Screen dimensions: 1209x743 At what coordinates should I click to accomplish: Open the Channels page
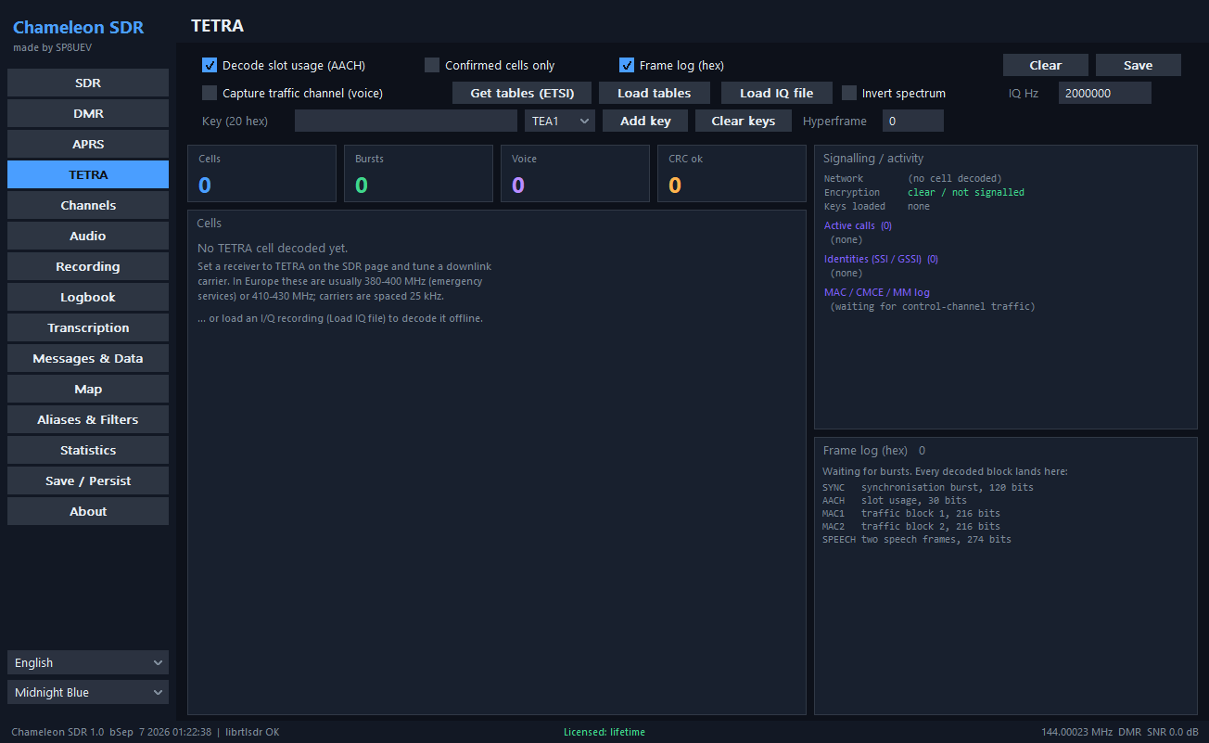(88, 205)
